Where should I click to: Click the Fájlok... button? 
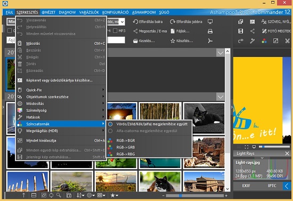pyautogui.click(x=180, y=31)
